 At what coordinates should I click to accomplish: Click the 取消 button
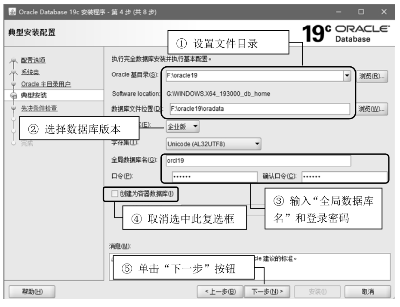click(x=368, y=291)
